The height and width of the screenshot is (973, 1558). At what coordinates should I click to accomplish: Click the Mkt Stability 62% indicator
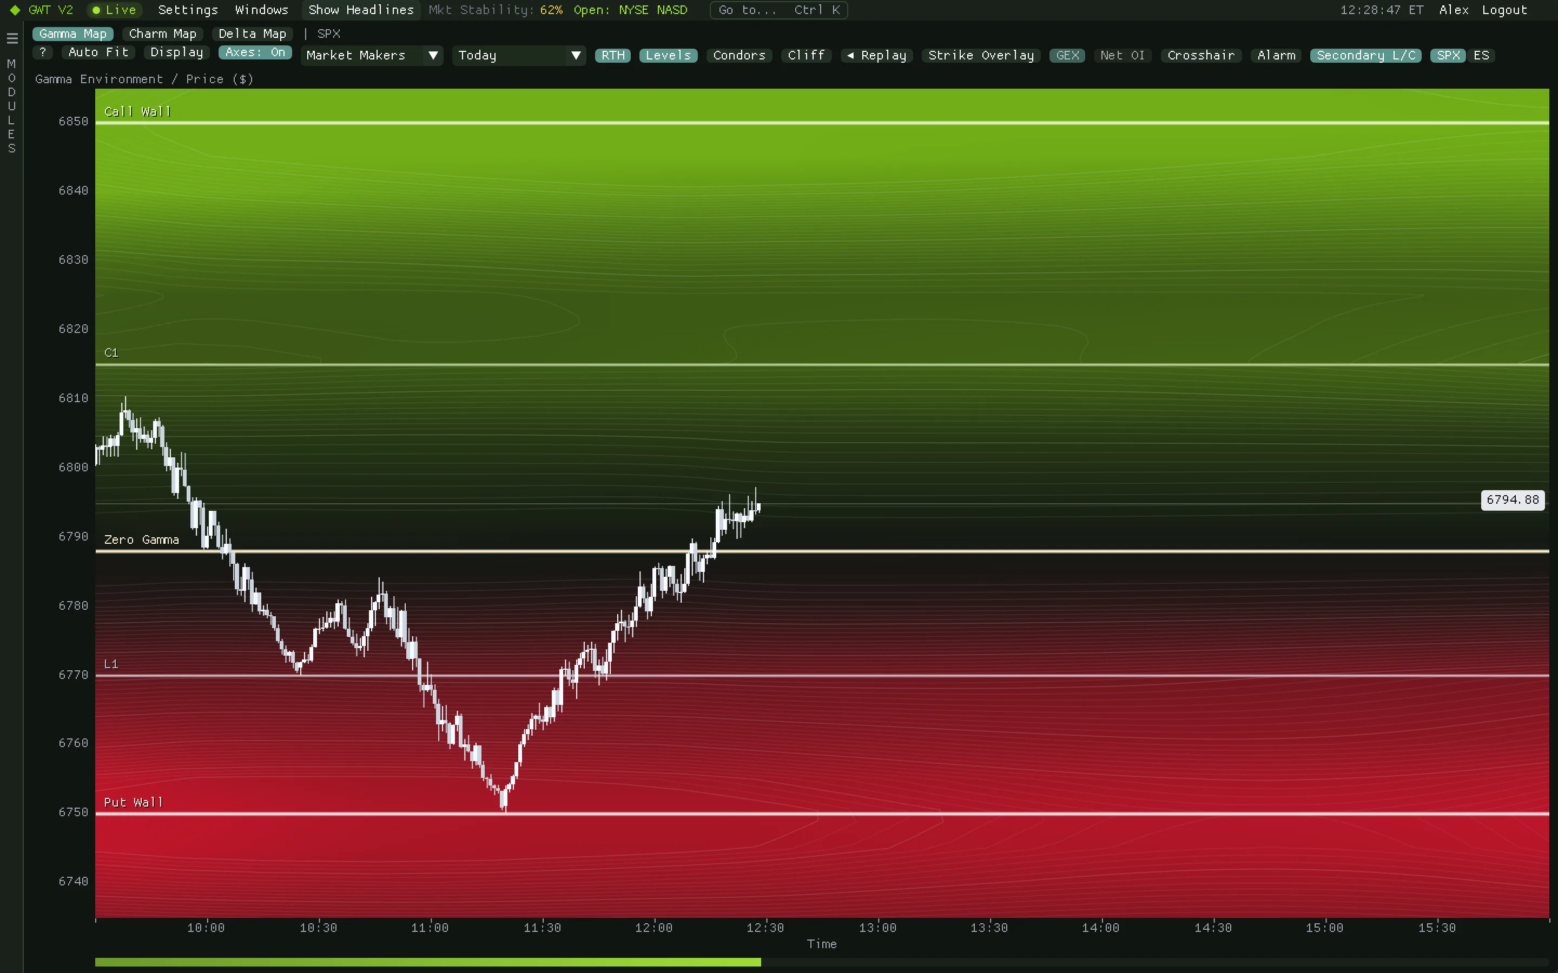coord(495,10)
